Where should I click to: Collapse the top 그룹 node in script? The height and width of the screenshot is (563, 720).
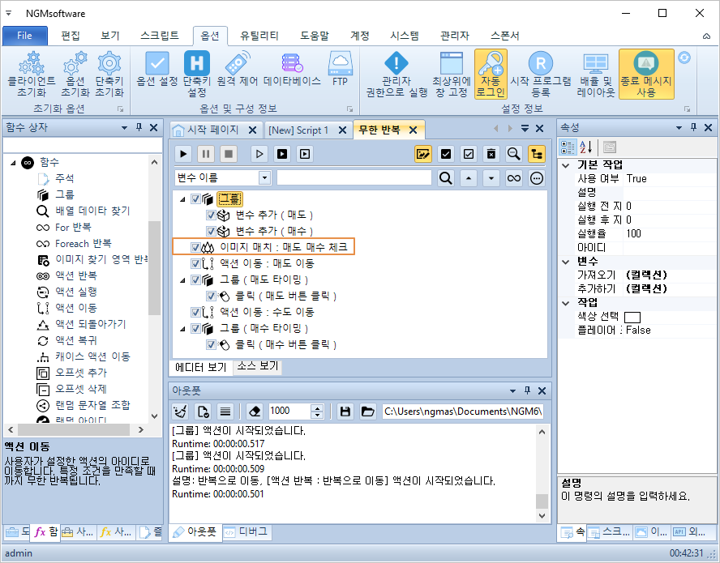tap(182, 199)
